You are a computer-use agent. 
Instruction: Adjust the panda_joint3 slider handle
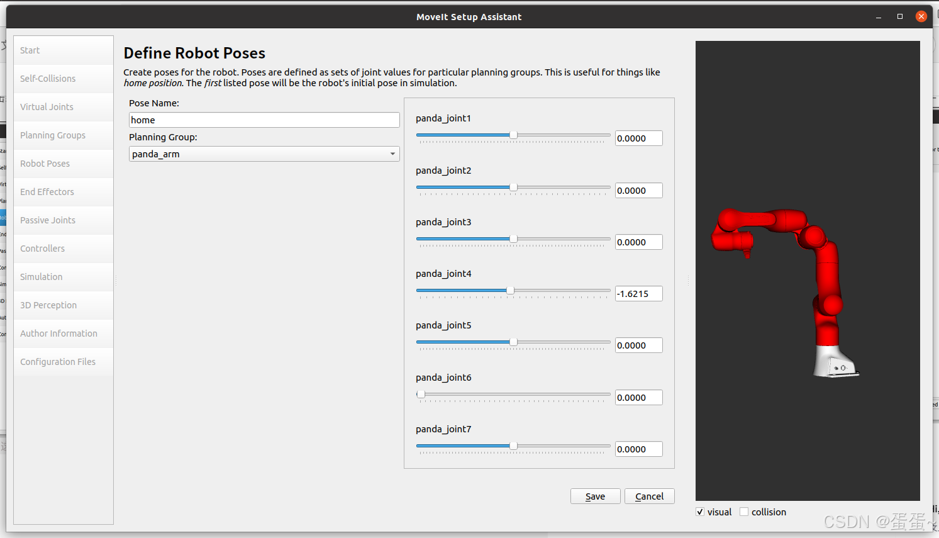coord(514,239)
